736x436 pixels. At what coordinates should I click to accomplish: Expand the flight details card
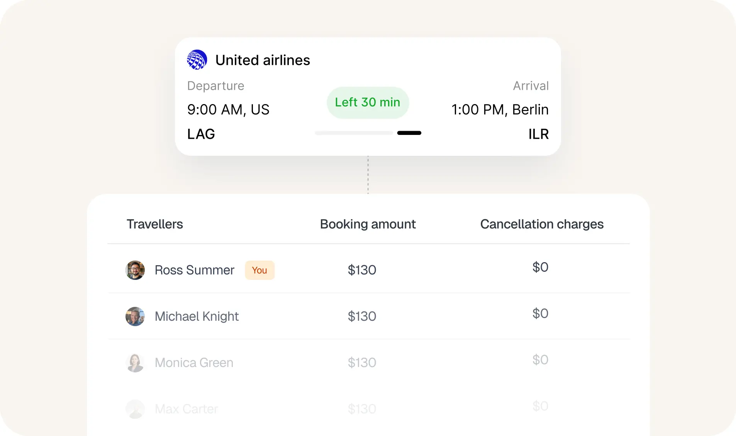pos(367,96)
